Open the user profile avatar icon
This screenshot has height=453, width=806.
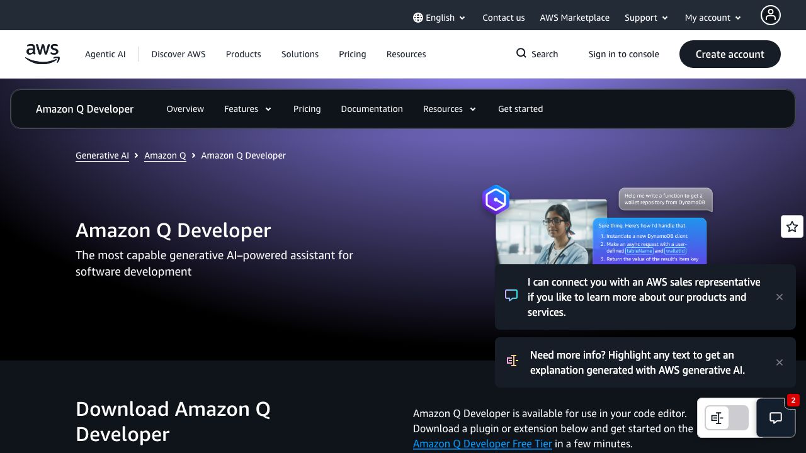(x=770, y=15)
